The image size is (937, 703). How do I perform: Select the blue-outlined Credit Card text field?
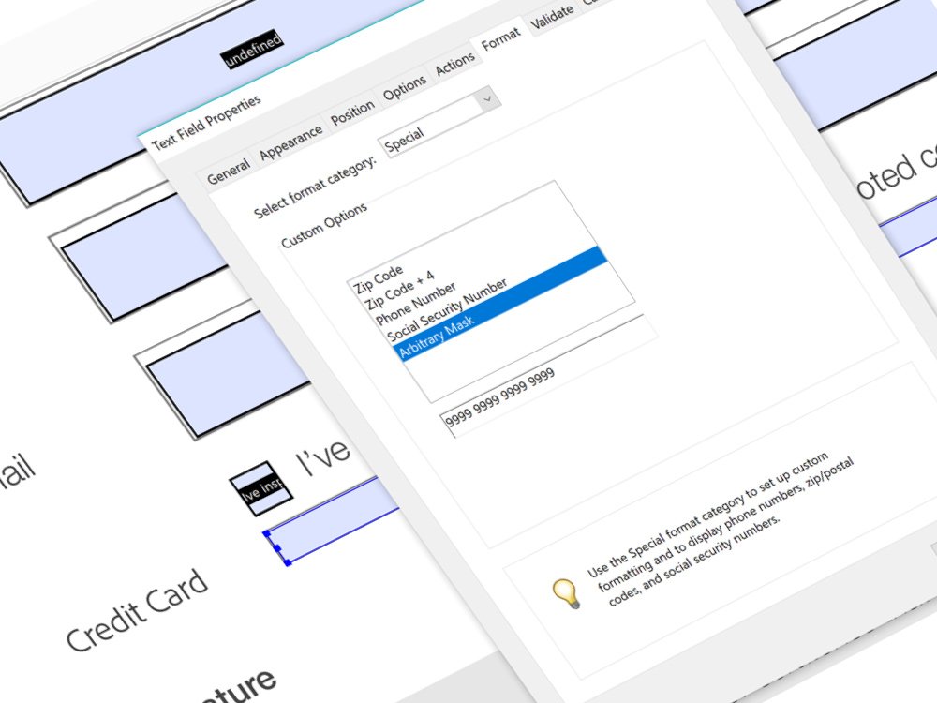tap(332, 520)
